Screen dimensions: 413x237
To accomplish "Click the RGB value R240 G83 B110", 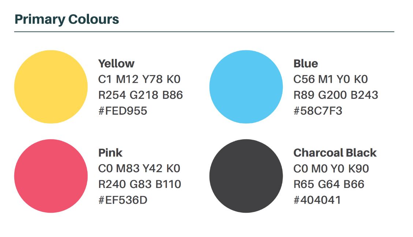I will (139, 184).
